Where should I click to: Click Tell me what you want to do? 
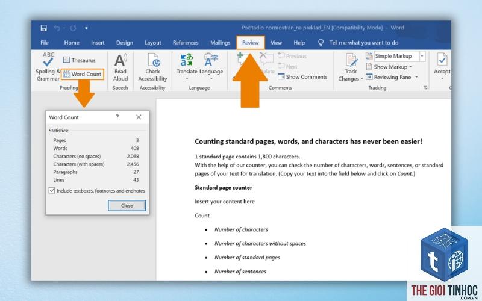pyautogui.click(x=364, y=43)
